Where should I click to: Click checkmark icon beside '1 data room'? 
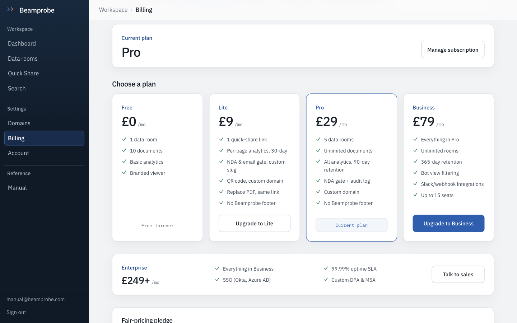124,139
